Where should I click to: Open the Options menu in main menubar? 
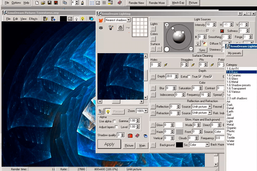click(x=16, y=3)
